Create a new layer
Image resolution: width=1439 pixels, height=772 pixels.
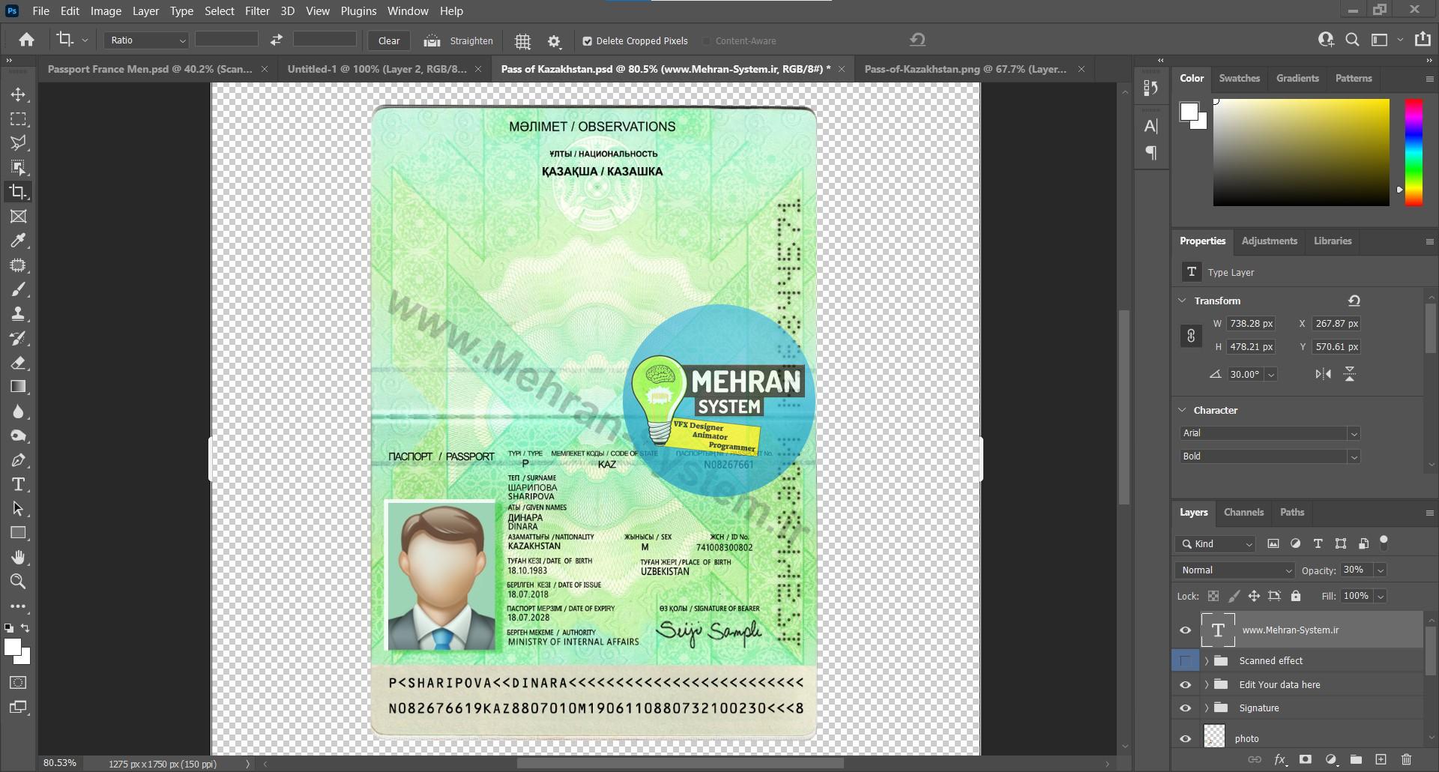1381,759
